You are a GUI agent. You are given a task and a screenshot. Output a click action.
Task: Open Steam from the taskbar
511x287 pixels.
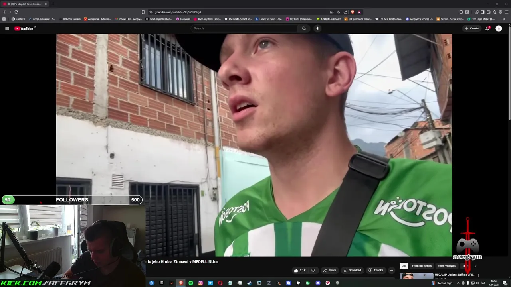[250, 283]
